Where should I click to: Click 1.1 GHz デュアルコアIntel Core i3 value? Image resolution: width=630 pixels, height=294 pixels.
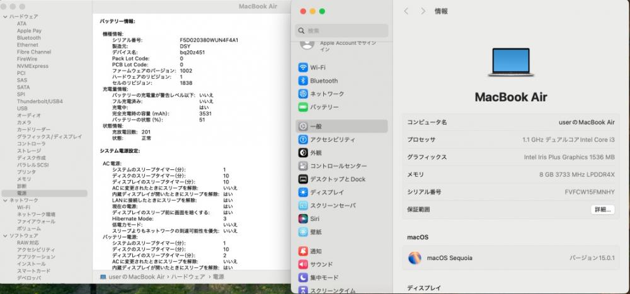point(568,140)
